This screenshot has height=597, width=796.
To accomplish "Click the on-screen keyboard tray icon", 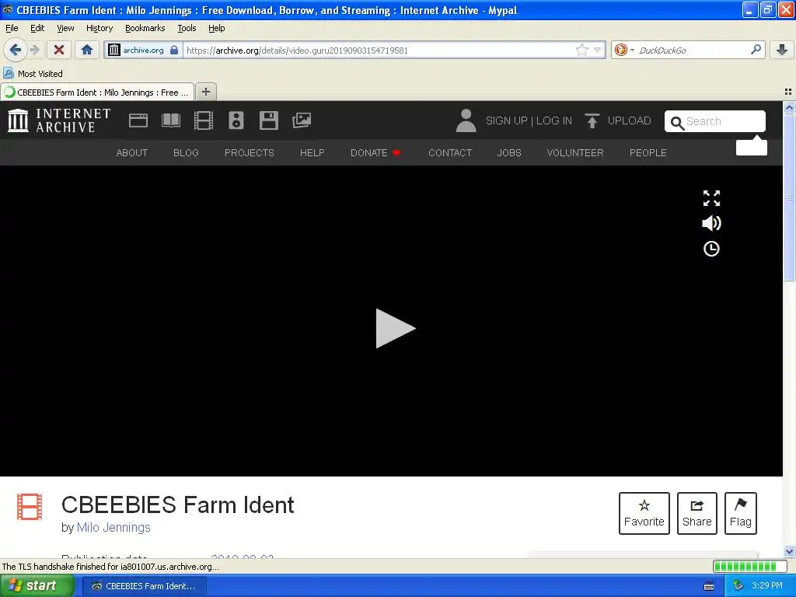I will (x=709, y=586).
